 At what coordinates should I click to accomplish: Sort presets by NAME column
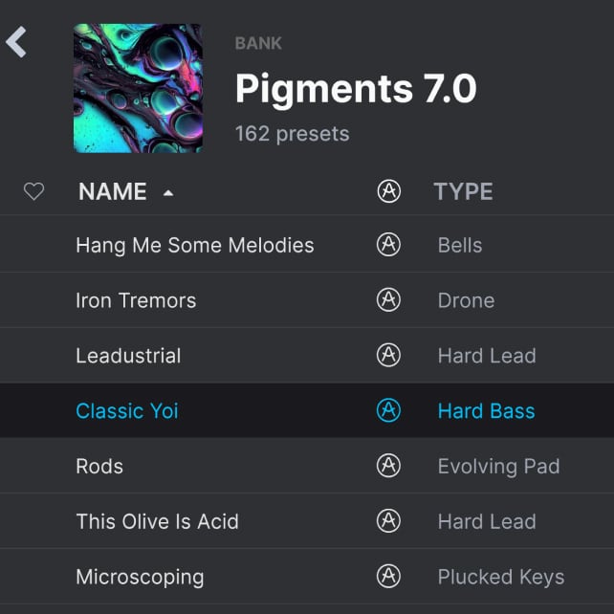click(x=113, y=191)
